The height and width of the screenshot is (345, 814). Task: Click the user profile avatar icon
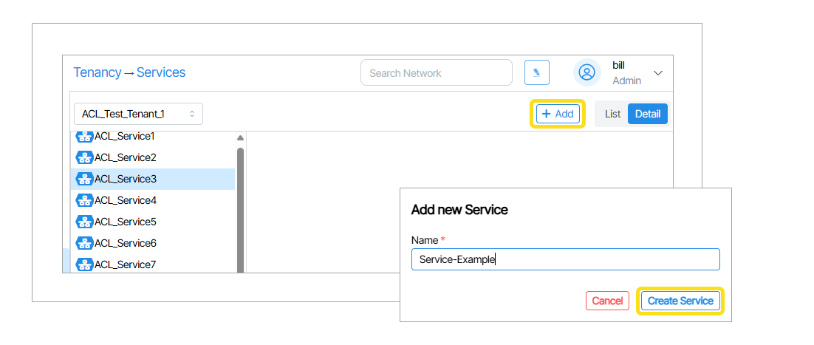click(587, 72)
